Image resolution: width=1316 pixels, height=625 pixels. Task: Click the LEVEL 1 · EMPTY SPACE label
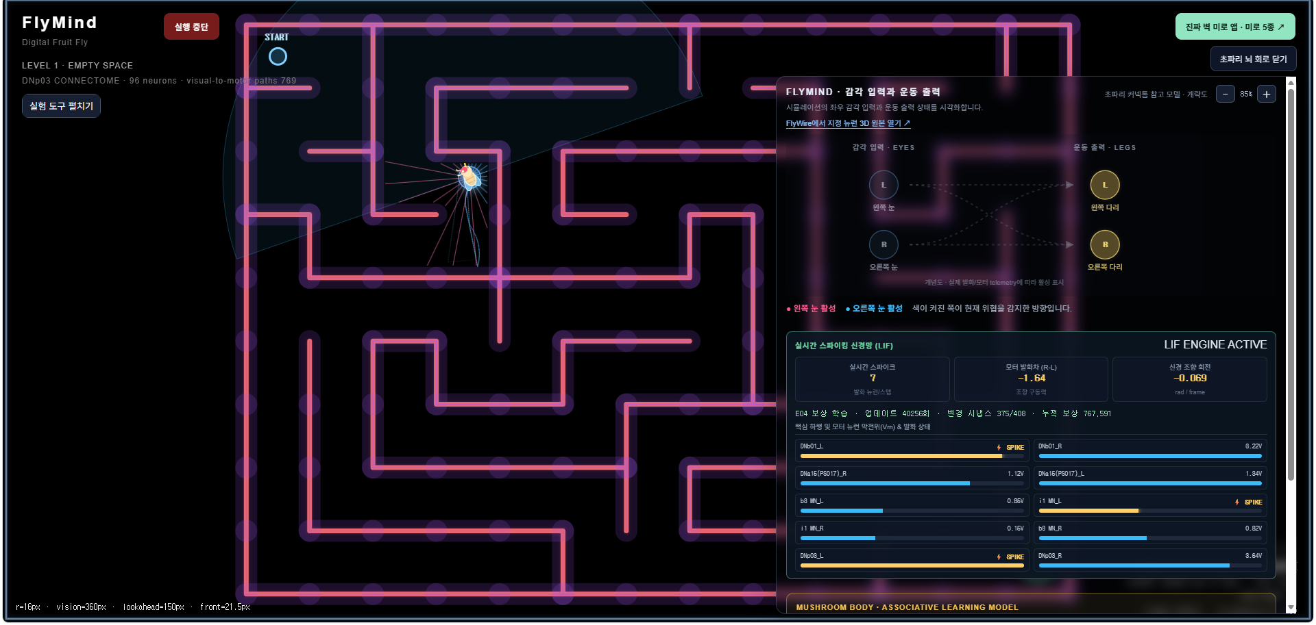point(77,66)
